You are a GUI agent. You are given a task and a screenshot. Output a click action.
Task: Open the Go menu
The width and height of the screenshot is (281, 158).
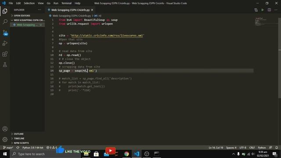tap(48, 3)
